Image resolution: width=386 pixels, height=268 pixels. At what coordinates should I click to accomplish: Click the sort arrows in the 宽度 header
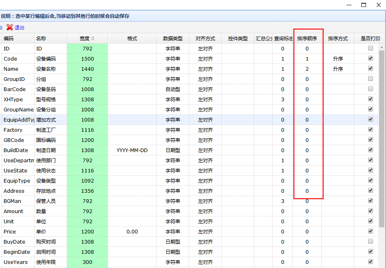93,39
